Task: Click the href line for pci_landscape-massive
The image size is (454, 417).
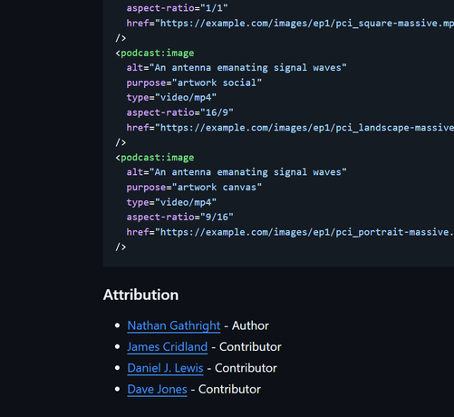Action: click(290, 128)
